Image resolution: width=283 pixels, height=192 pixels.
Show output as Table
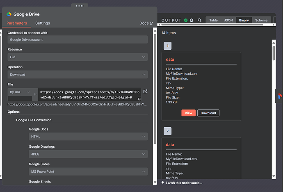pyautogui.click(x=213, y=20)
